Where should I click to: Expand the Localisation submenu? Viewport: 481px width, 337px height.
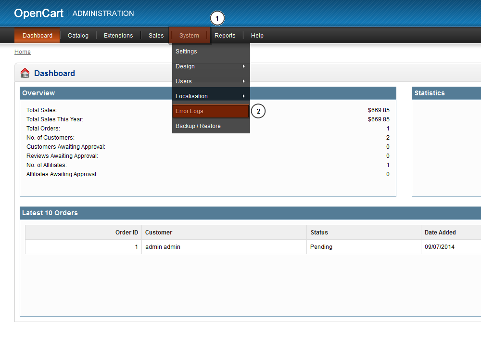click(x=211, y=96)
